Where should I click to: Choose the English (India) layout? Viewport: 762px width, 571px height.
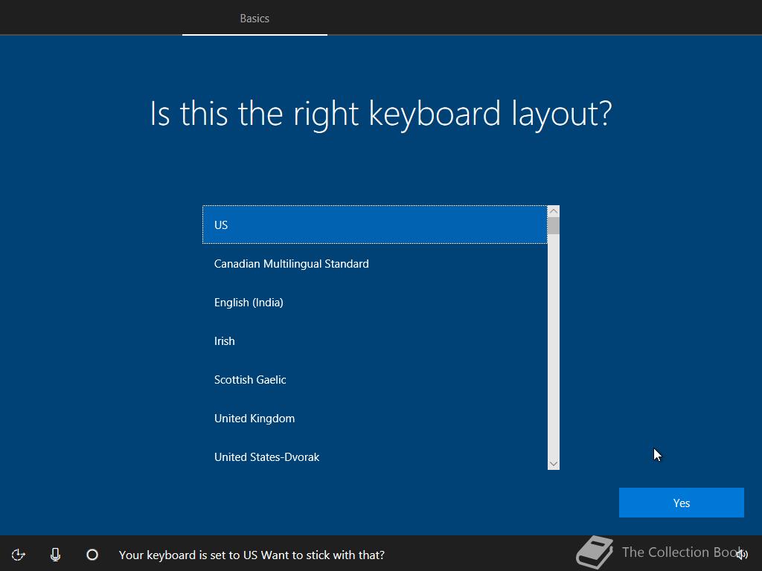tap(375, 302)
